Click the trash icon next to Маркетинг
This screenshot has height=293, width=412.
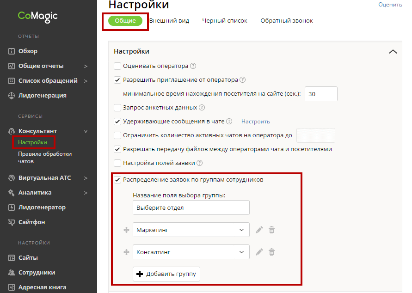coord(272,230)
